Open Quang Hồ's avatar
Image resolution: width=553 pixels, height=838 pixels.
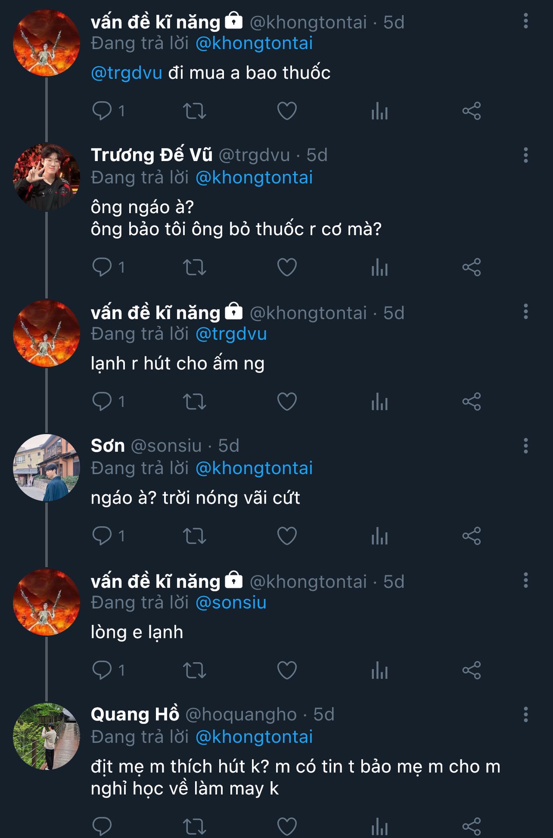coord(47,736)
